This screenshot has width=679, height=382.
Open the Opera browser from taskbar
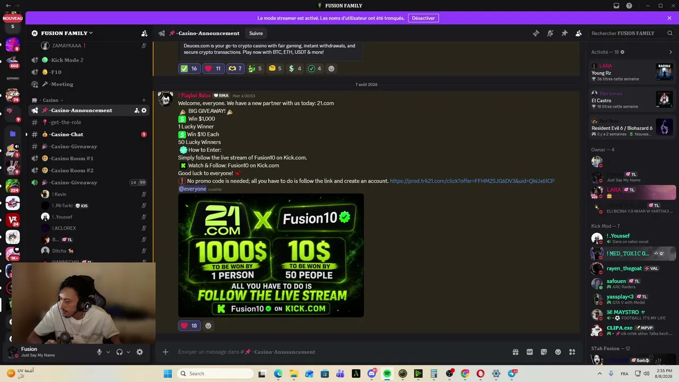(x=481, y=374)
